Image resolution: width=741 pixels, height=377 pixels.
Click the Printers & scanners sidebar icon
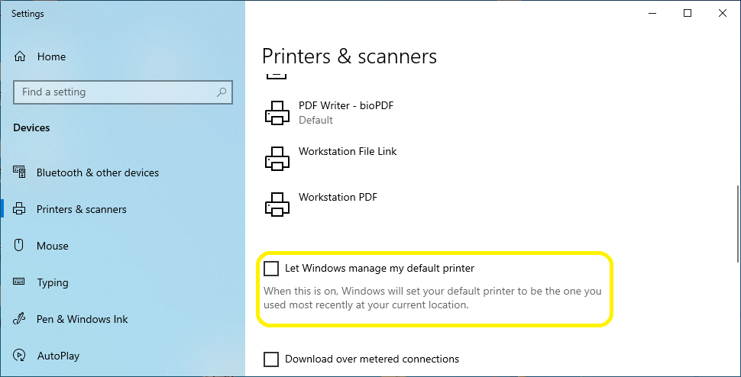pos(19,209)
